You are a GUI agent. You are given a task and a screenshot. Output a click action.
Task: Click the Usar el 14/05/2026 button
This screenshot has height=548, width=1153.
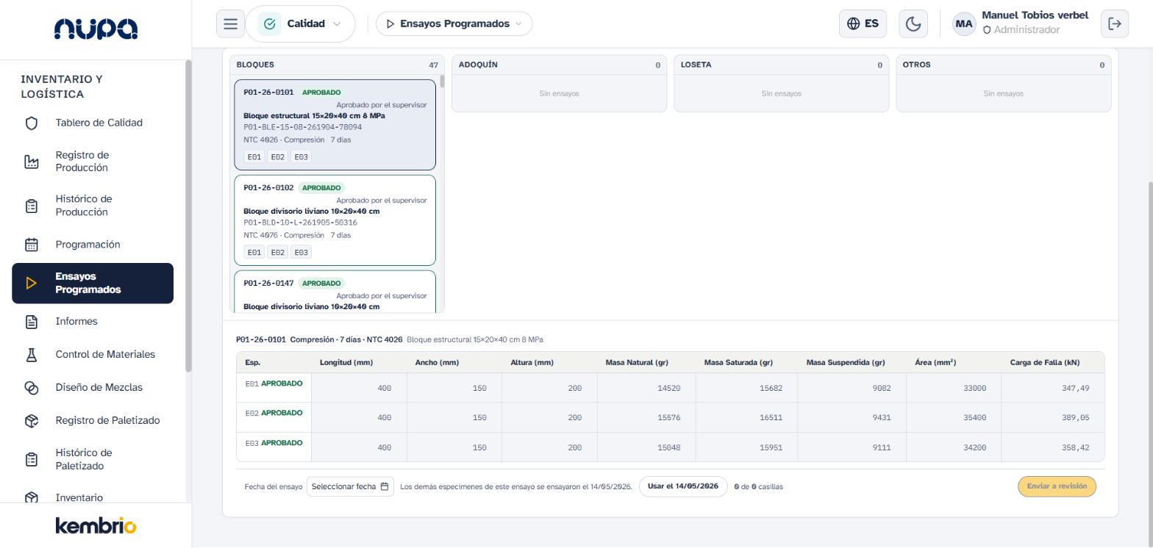pos(683,486)
